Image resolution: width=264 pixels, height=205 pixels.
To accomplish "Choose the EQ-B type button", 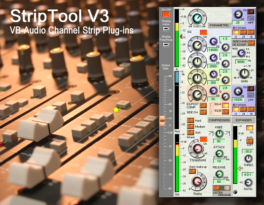I will 225,112.
